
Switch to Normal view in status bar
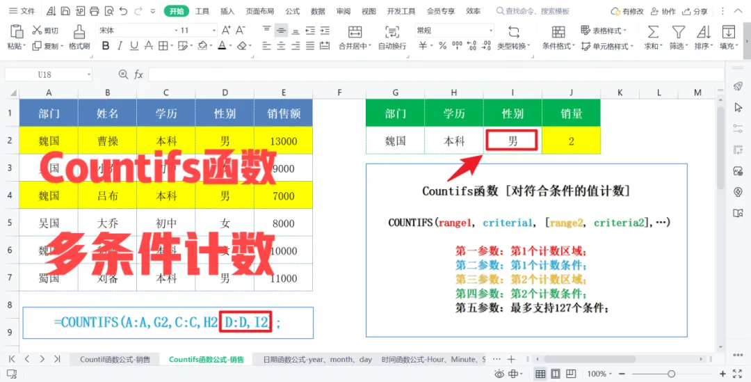(x=540, y=374)
